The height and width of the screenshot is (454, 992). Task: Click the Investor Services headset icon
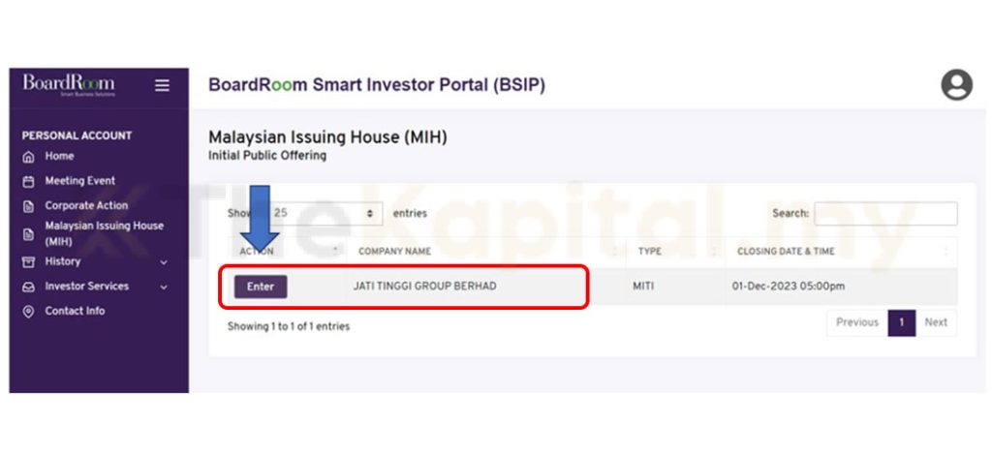[28, 288]
